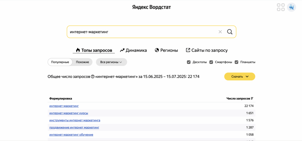Select the value 22 174 in the table
Screen dimensions: 302x141
tap(249, 106)
